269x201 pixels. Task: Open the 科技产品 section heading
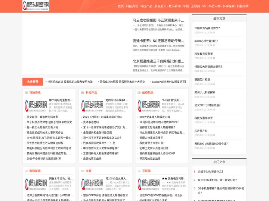pyautogui.click(x=91, y=93)
